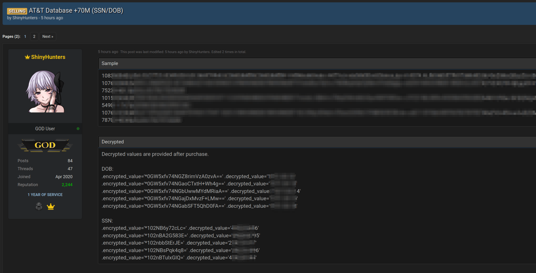
Task: View the user's threads count 47
Action: pyautogui.click(x=70, y=169)
